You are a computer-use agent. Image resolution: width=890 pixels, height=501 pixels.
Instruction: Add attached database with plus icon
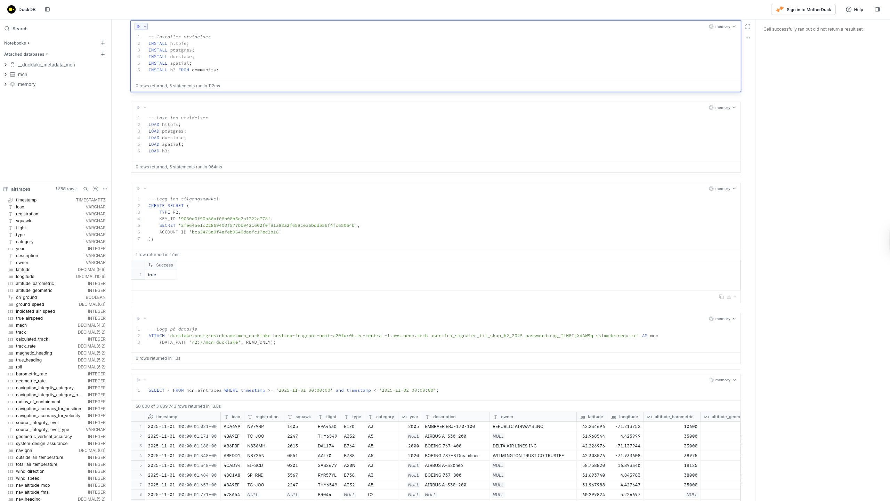pos(103,54)
